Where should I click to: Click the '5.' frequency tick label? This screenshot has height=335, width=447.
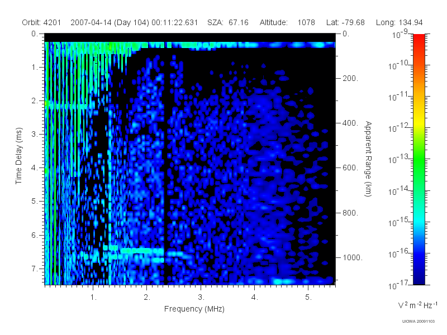coord(308,297)
